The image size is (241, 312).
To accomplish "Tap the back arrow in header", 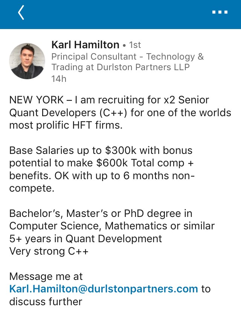I will tap(21, 12).
